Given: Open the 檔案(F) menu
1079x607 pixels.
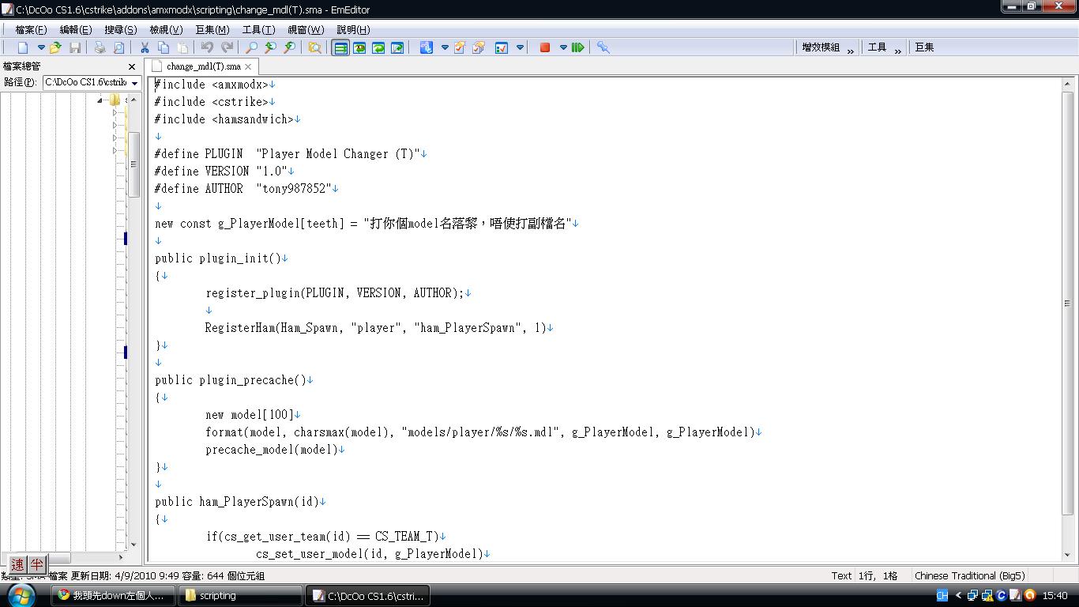Looking at the screenshot, I should click(31, 29).
